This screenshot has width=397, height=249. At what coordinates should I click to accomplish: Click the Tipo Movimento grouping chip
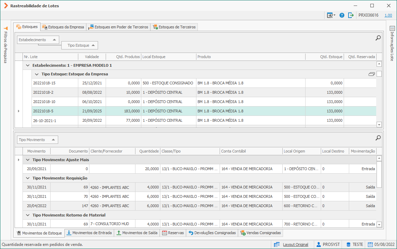pos(37,140)
